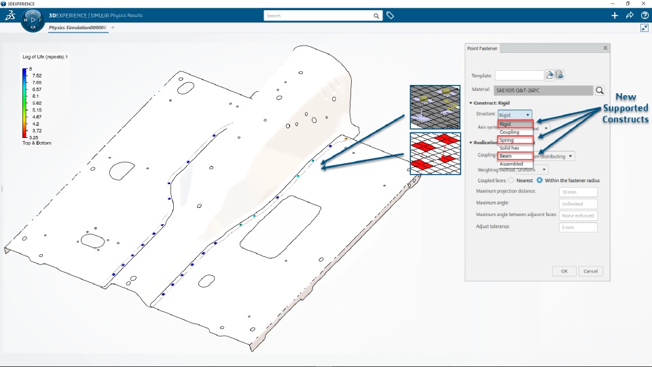The width and height of the screenshot is (652, 367).
Task: Choose Rigid in structure list
Action: [x=515, y=124]
